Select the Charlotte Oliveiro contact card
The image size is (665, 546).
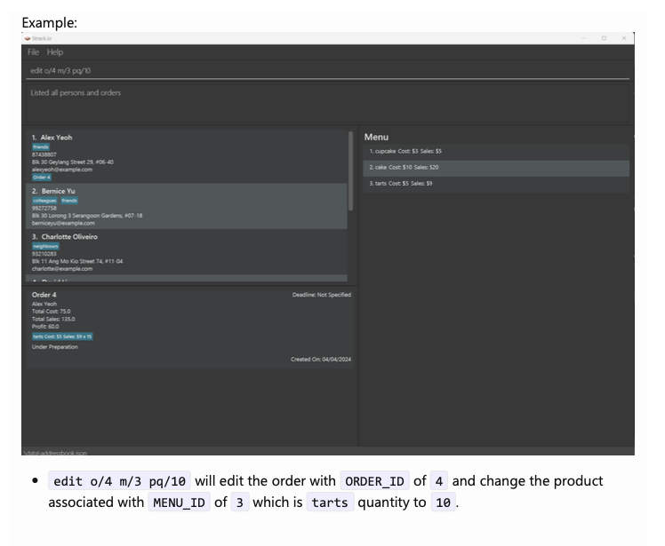tap(187, 252)
